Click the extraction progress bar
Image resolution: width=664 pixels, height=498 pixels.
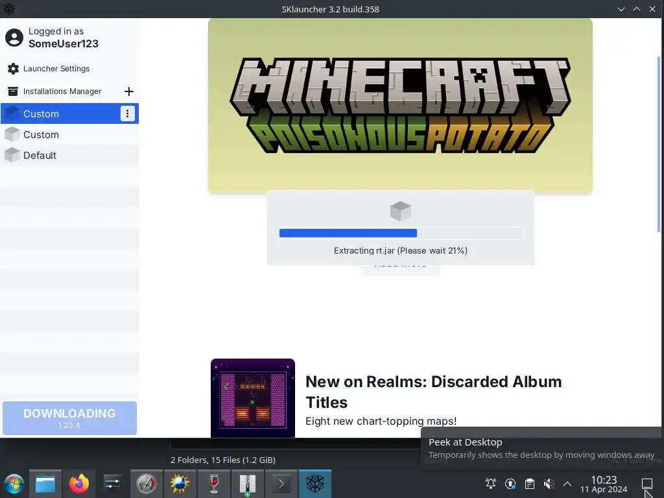pyautogui.click(x=401, y=233)
